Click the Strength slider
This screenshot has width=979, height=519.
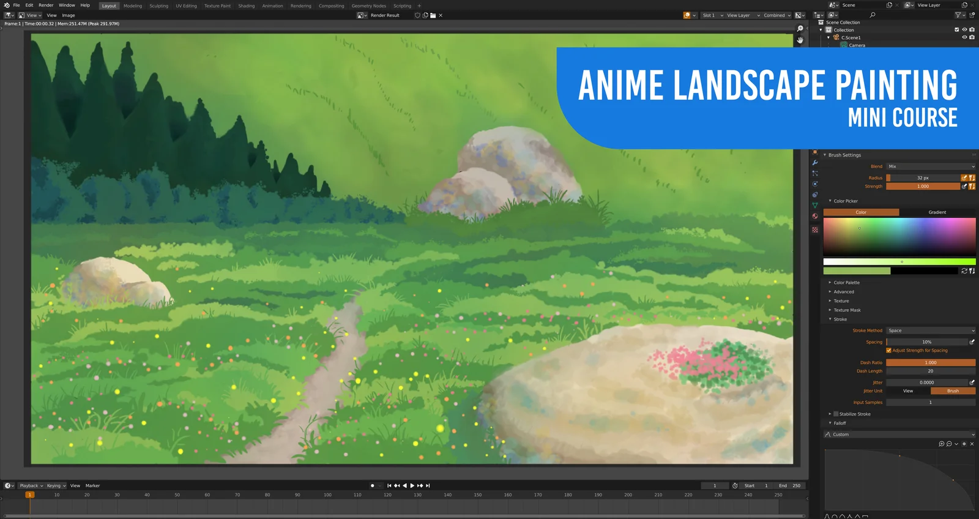[x=923, y=187]
